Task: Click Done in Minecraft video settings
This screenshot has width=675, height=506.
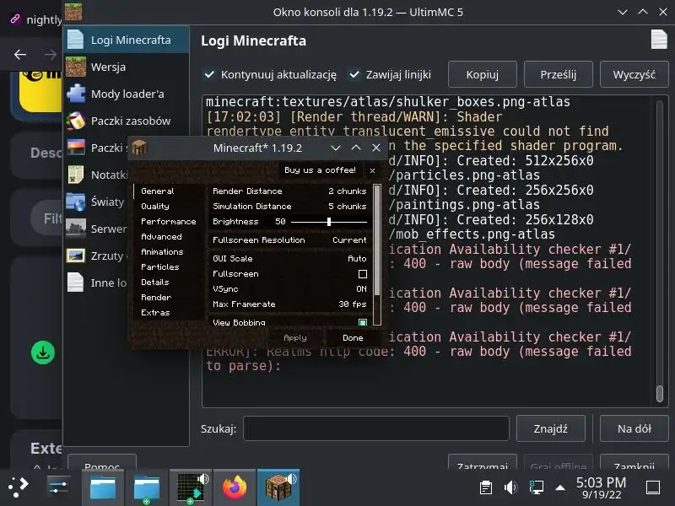Action: [353, 338]
